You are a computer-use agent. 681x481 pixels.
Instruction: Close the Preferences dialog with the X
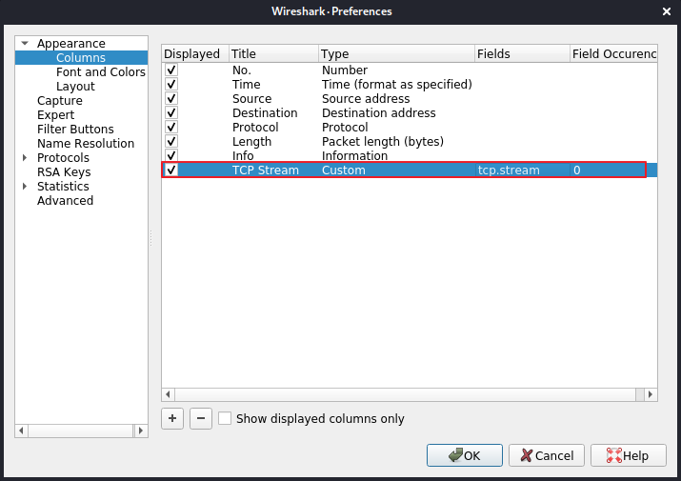click(666, 11)
